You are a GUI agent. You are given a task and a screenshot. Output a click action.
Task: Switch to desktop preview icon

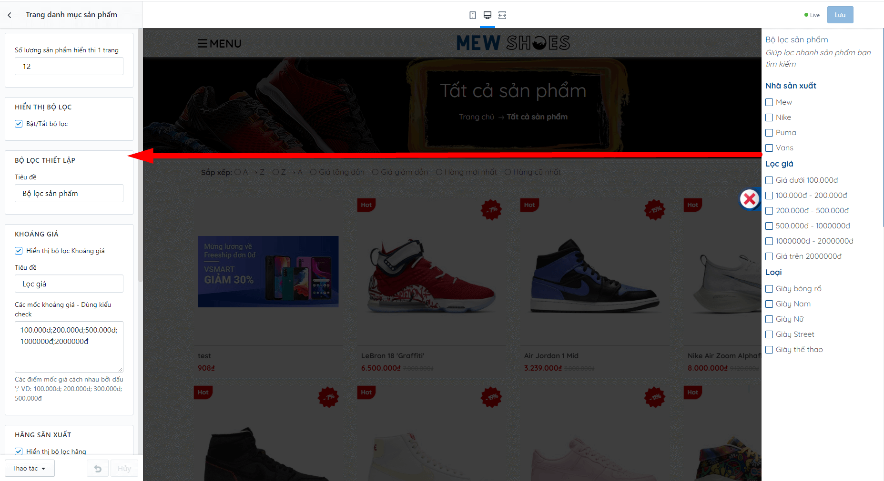(488, 15)
